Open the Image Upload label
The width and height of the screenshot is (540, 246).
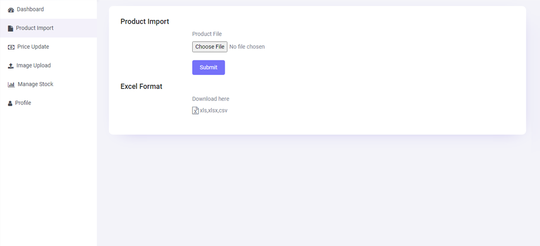tap(33, 65)
